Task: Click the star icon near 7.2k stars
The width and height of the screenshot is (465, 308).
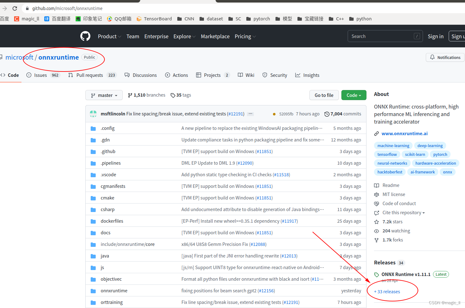Action: (x=377, y=222)
